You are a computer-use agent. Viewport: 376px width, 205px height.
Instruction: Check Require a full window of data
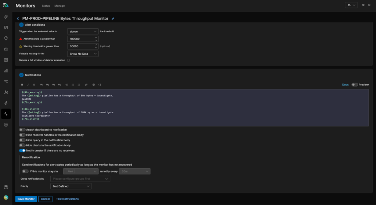69,60
